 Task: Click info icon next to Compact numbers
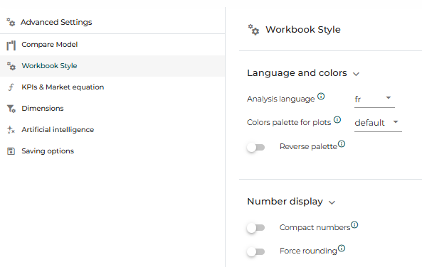[354, 224]
